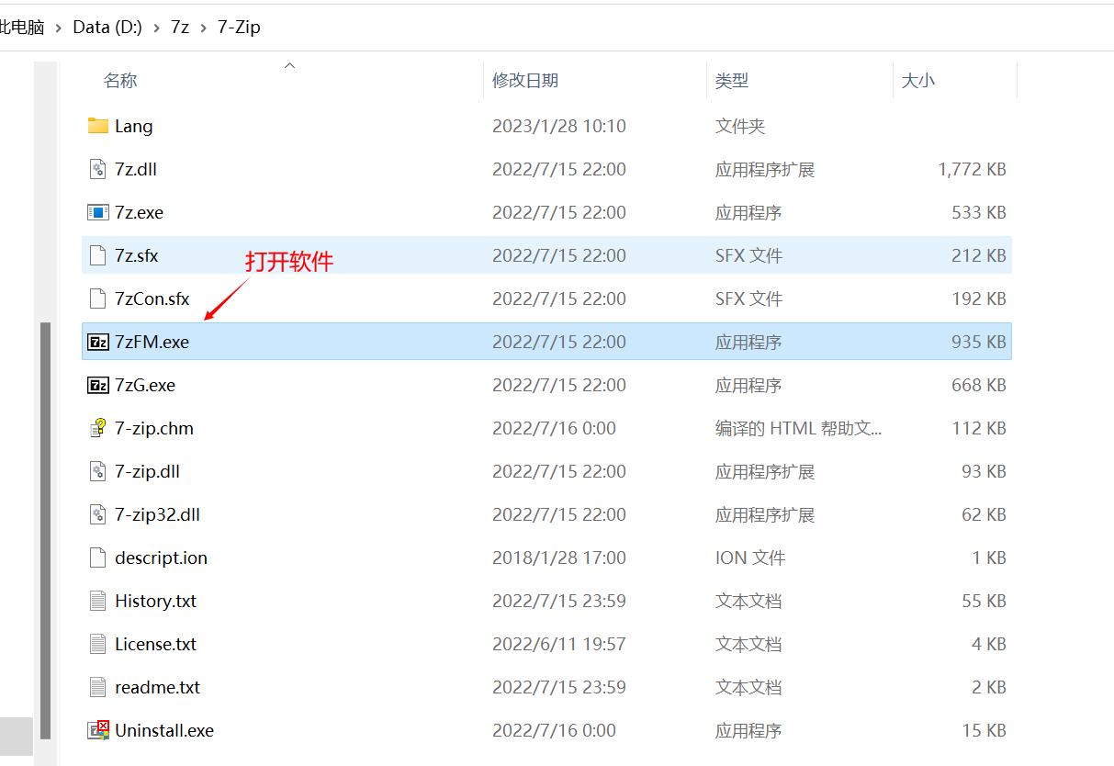The width and height of the screenshot is (1114, 766).
Task: Sort files by the 名称 column header
Action: coord(120,81)
